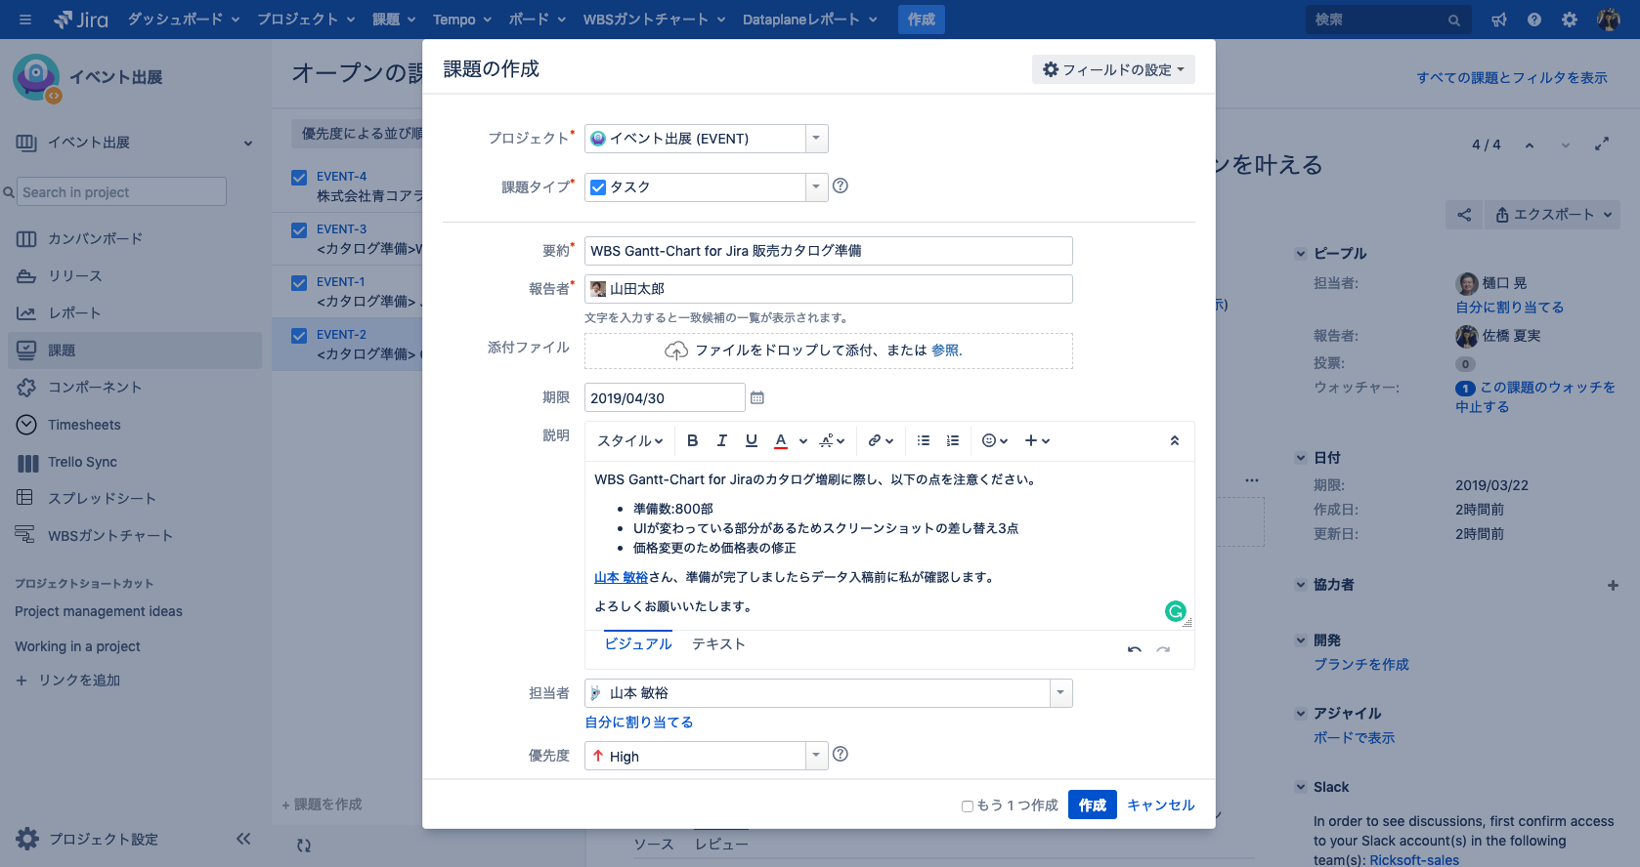Screen dimensions: 1640x867
Task: Toggle underline in the description toolbar
Action: [751, 440]
